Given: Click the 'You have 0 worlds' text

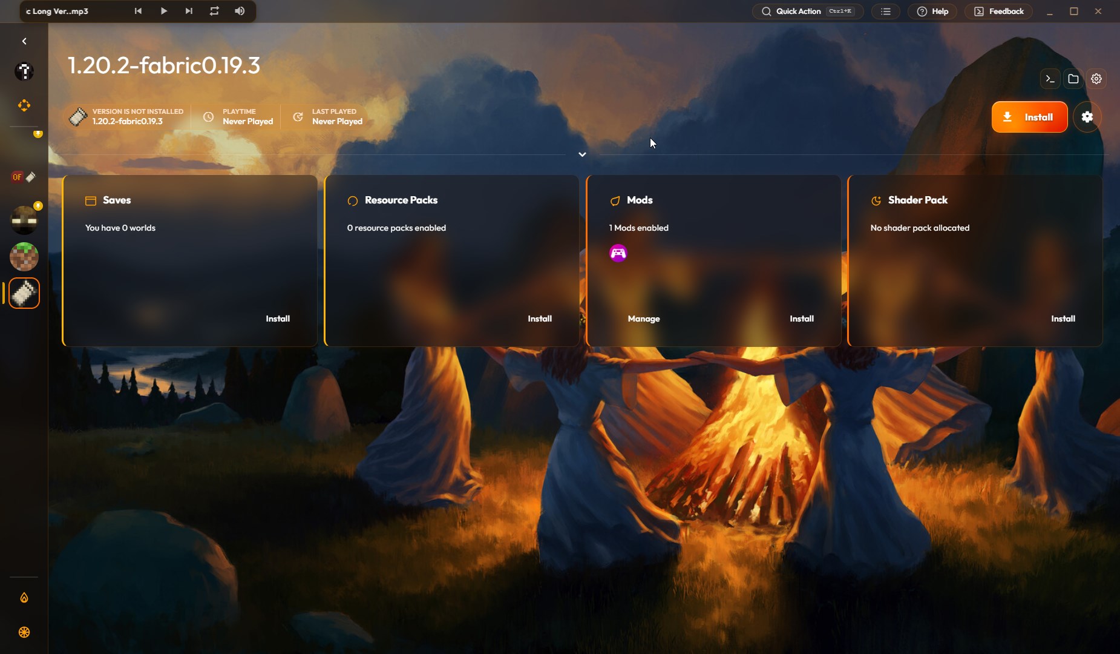Looking at the screenshot, I should click(120, 228).
